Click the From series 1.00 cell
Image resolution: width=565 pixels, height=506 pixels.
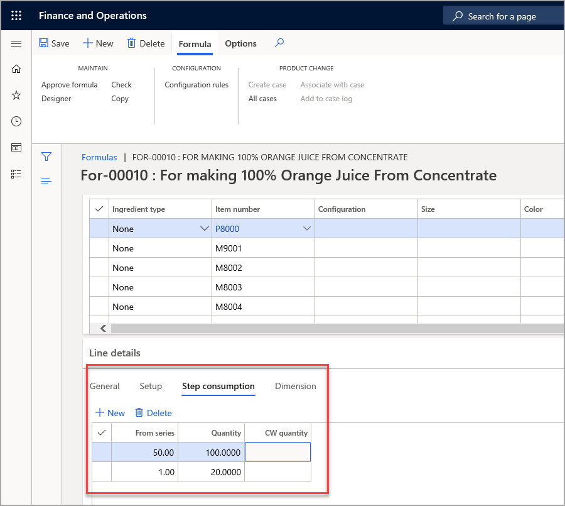tap(145, 471)
